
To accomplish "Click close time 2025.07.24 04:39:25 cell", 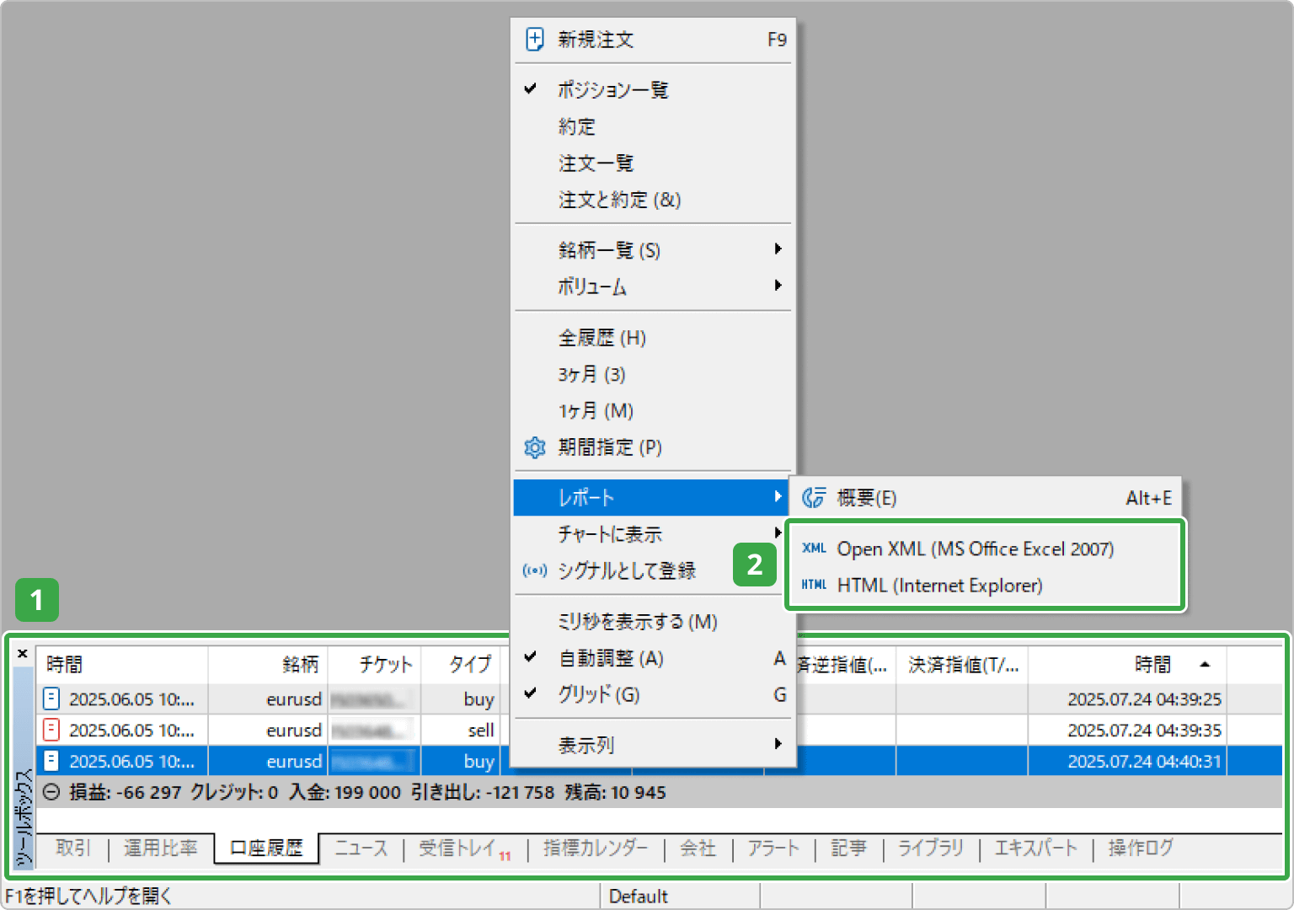I will click(x=1144, y=699).
